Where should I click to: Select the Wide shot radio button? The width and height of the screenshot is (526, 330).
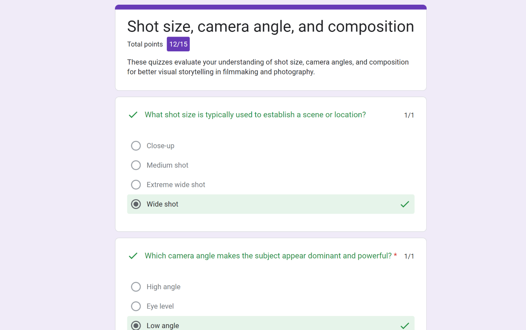click(x=136, y=204)
